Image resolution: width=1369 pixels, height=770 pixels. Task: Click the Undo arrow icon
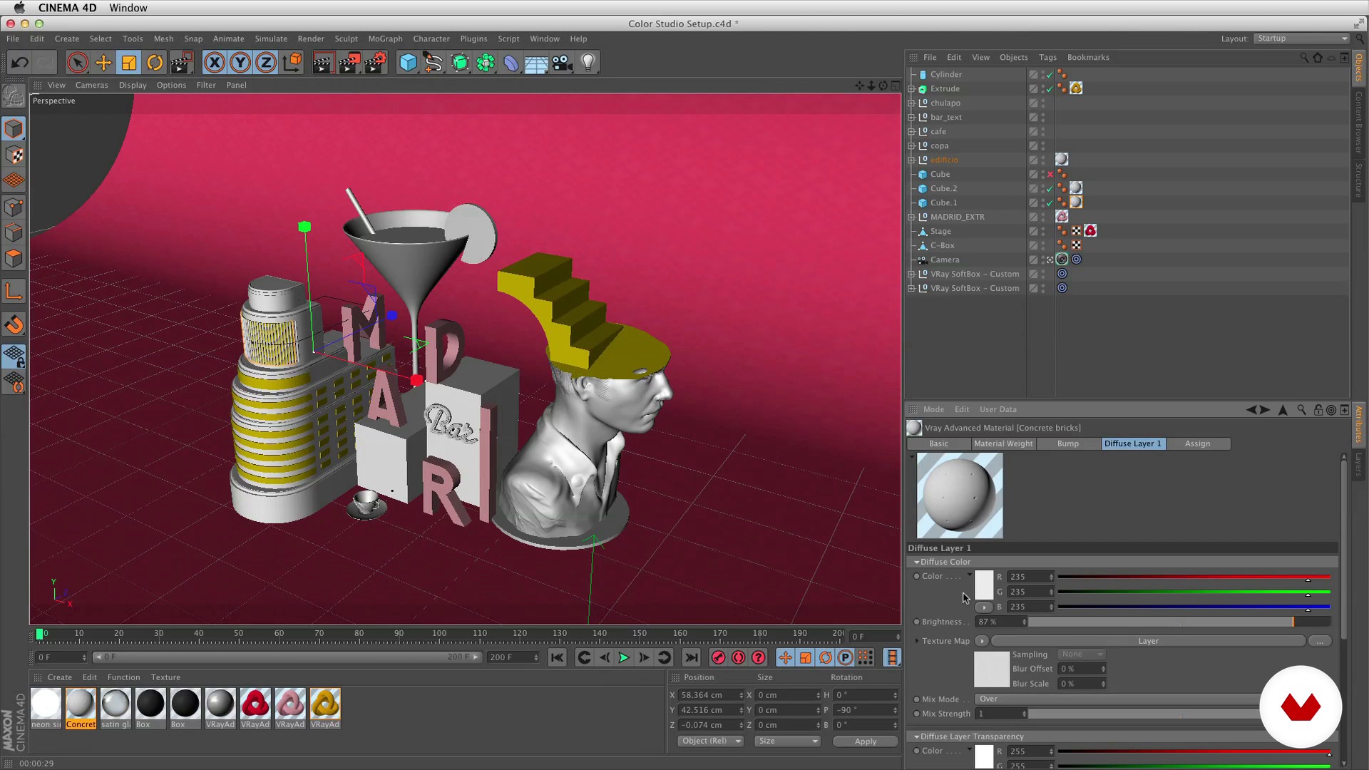[x=20, y=63]
